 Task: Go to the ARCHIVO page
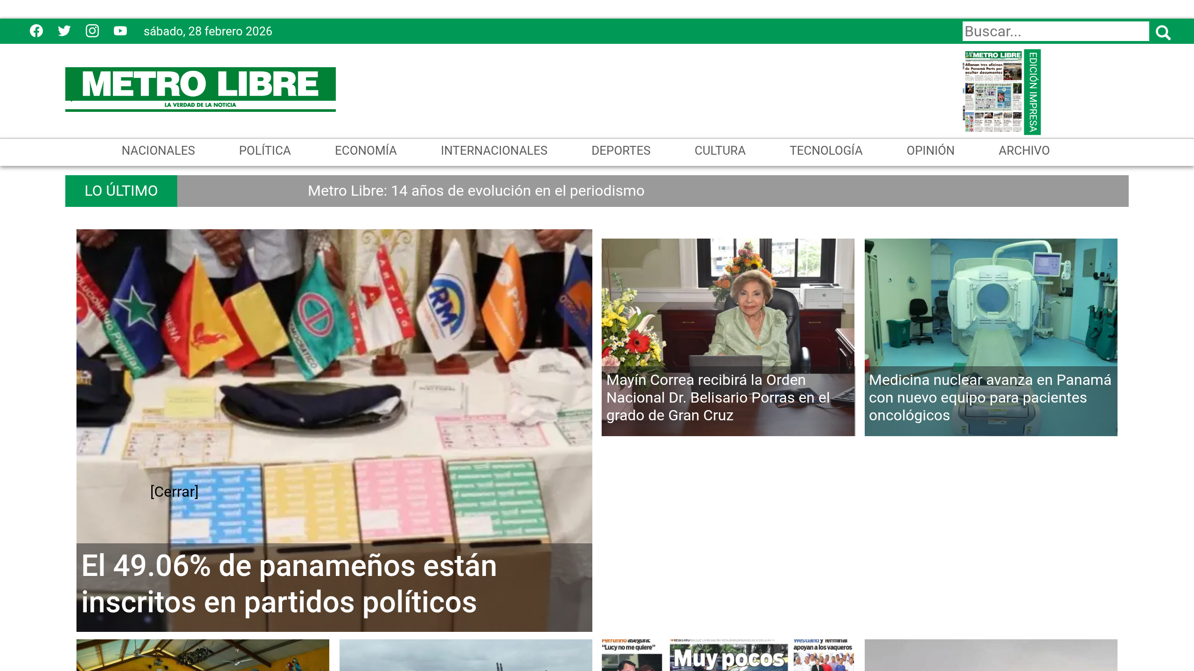pos(1024,151)
